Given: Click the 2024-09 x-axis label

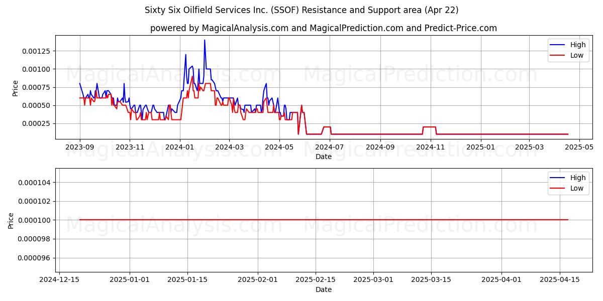Looking at the screenshot, I should pyautogui.click(x=380, y=147).
